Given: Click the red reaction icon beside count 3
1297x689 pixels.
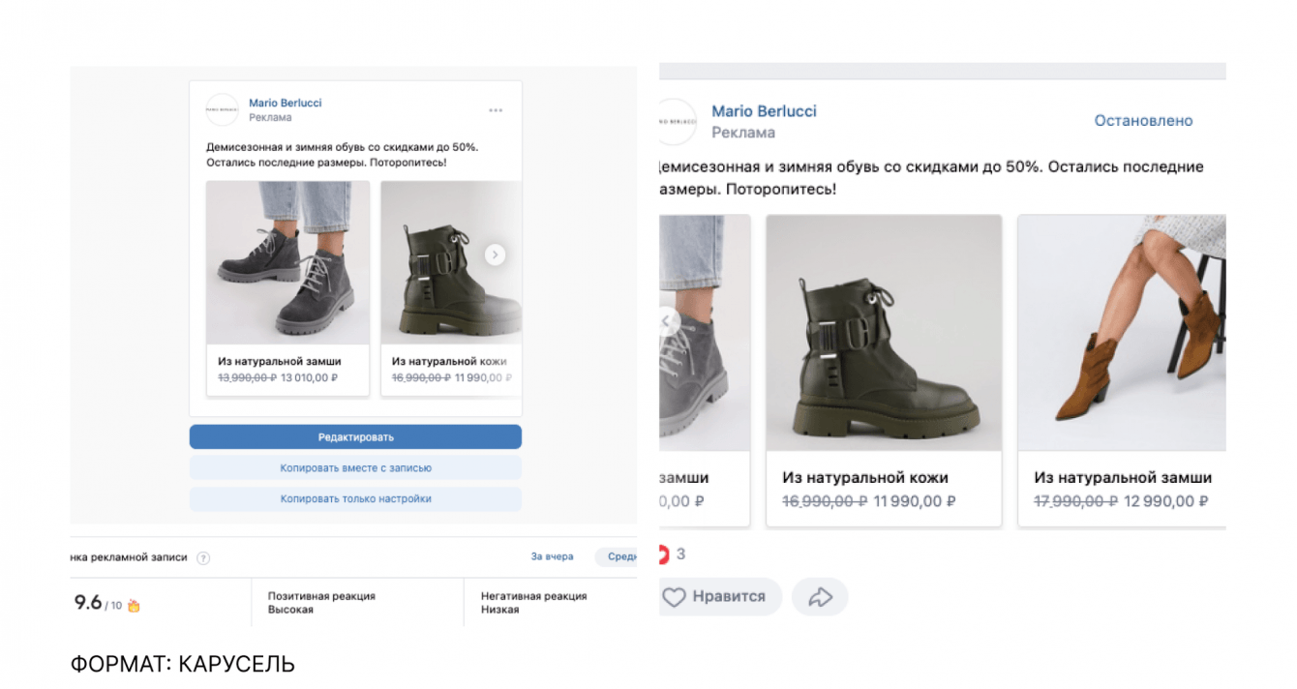Looking at the screenshot, I should 663,554.
